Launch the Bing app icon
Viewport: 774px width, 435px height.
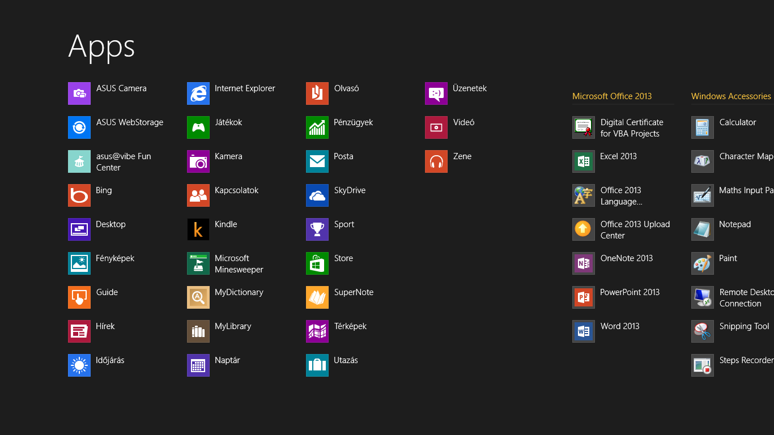point(79,195)
